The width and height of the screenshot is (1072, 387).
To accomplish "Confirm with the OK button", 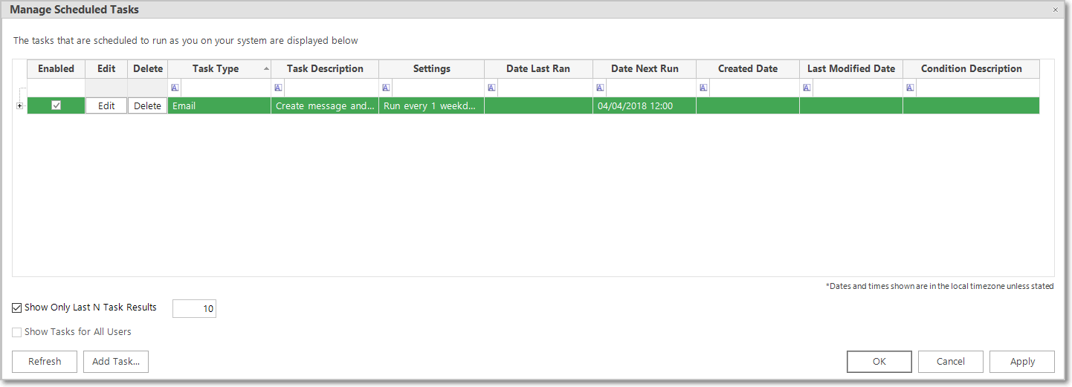I will pyautogui.click(x=879, y=362).
